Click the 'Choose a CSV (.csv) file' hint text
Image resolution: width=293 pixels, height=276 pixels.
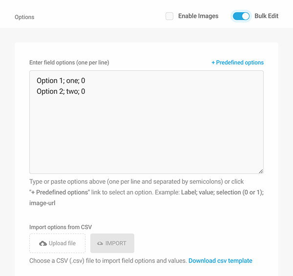tap(107, 261)
